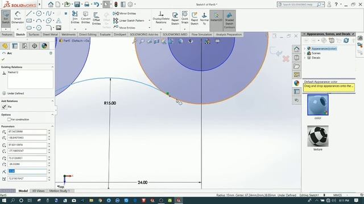Screen dimensions: 364x204
Task: Select the texture appearance thumbnail
Action: pos(318,136)
